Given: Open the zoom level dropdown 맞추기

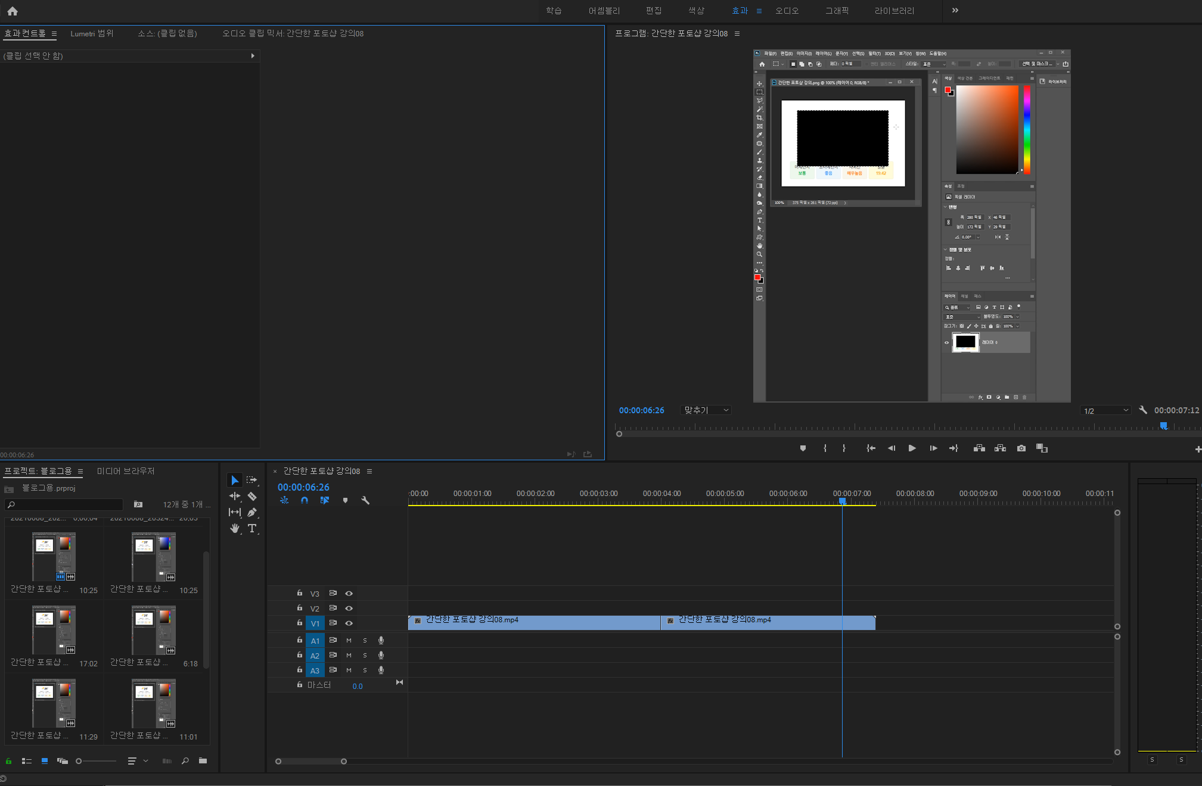Looking at the screenshot, I should [706, 410].
